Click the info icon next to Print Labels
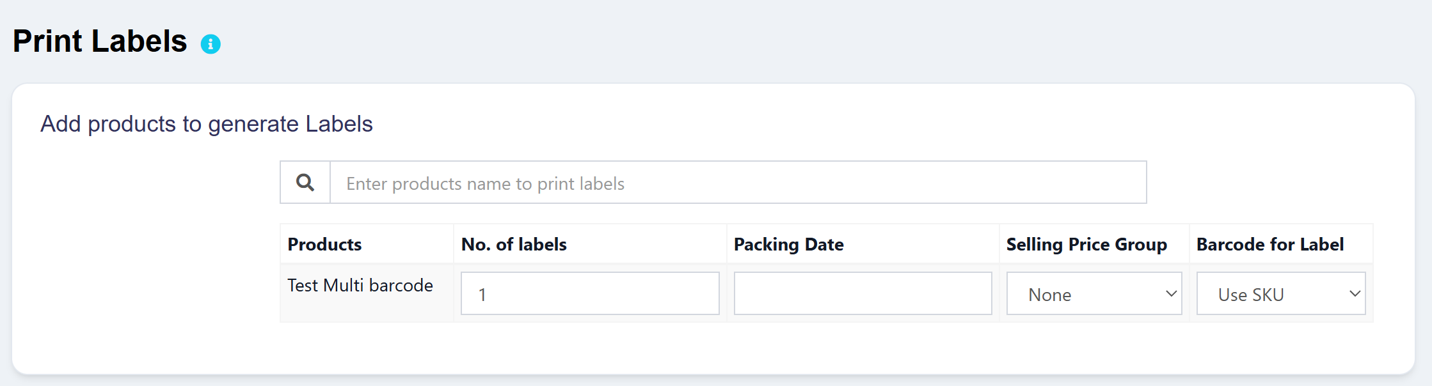1432x386 pixels. (x=209, y=43)
